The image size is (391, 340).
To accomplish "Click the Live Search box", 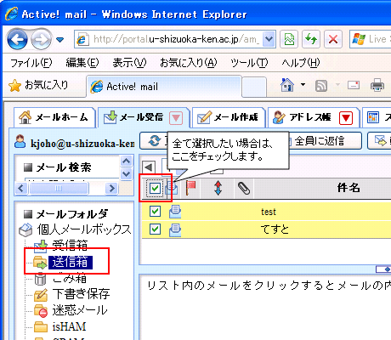I will tap(370, 39).
